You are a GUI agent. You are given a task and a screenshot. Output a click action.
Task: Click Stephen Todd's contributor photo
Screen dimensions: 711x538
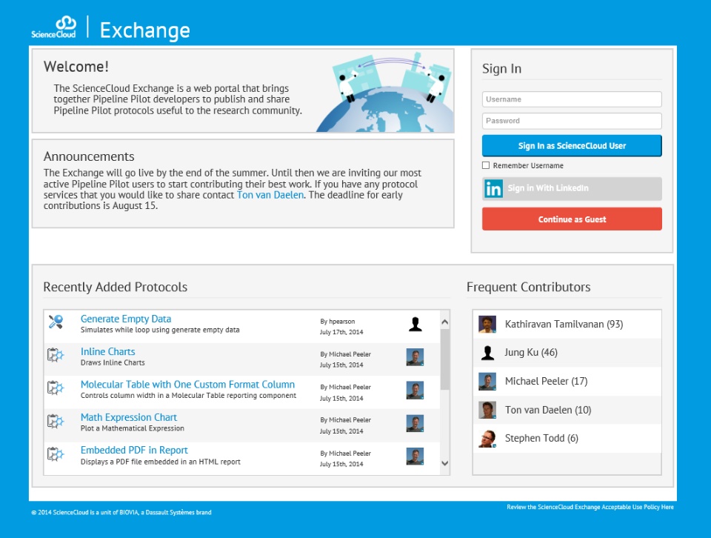[487, 439]
